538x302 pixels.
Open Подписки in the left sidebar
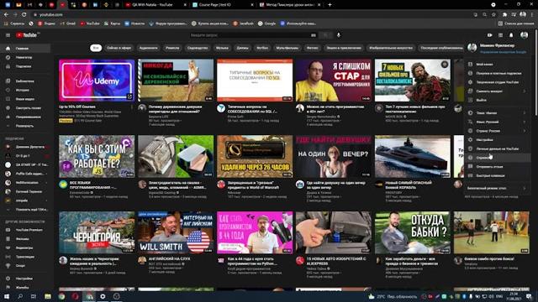click(23, 66)
